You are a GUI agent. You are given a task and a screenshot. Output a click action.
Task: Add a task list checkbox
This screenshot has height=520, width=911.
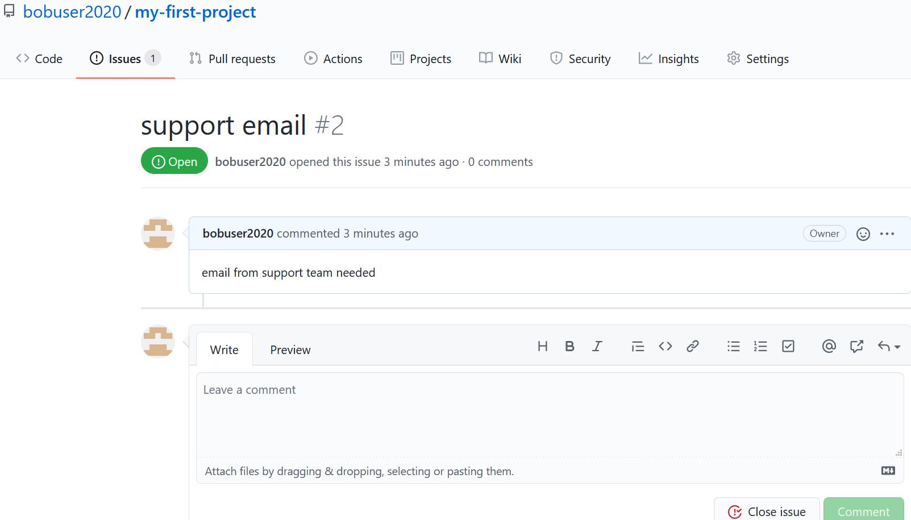(x=788, y=346)
